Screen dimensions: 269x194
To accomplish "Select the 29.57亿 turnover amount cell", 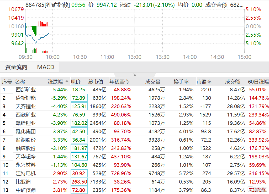I will pos(236,174).
